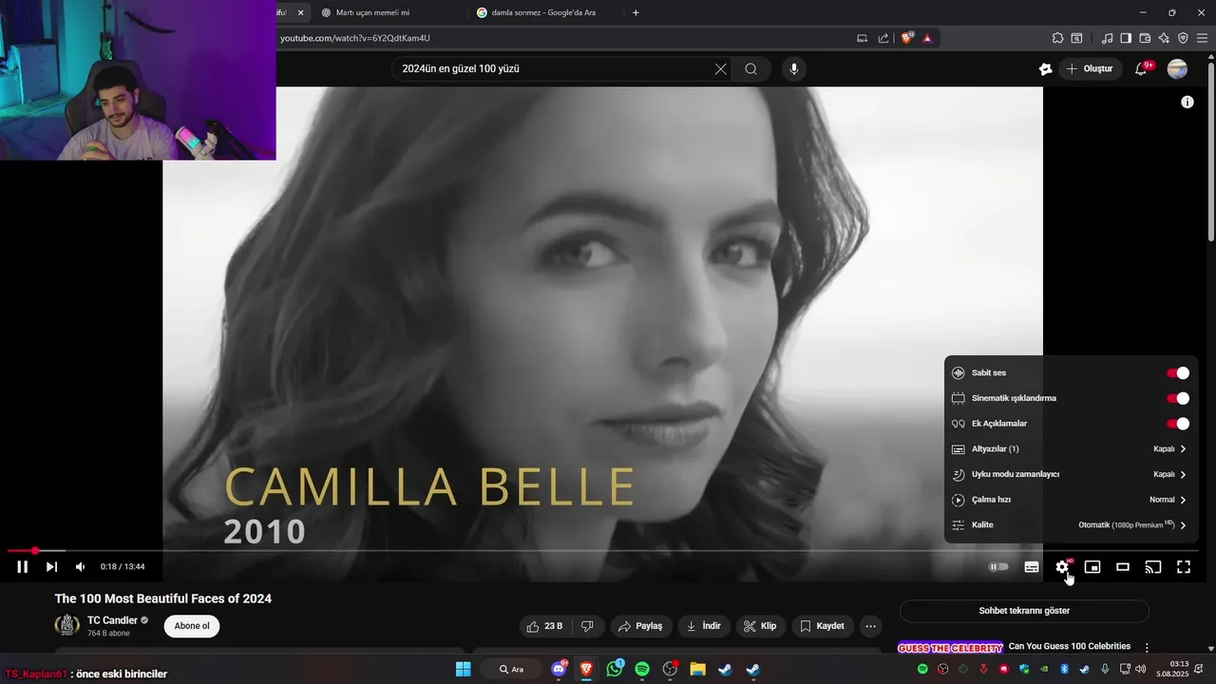Share this page from address bar
The width and height of the screenshot is (1216, 684).
point(883,38)
